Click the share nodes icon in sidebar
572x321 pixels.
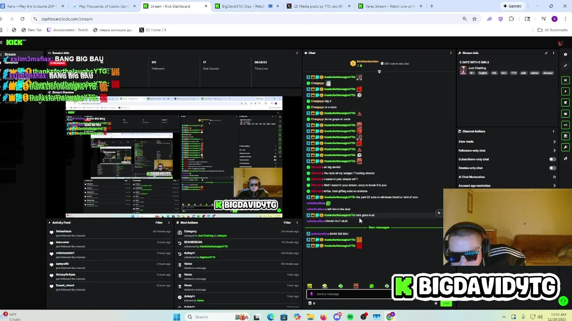click(x=565, y=158)
